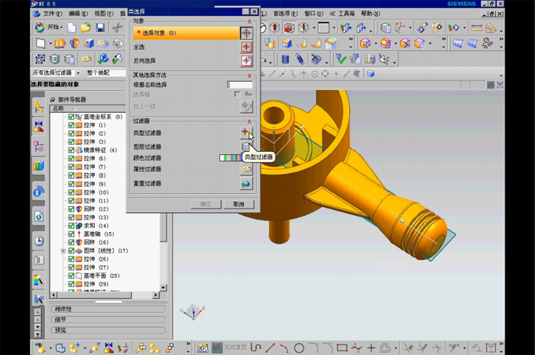Screen dimensions: 535x355
Task: Click the 类型过滤器 type filter icon
Action: [245, 133]
